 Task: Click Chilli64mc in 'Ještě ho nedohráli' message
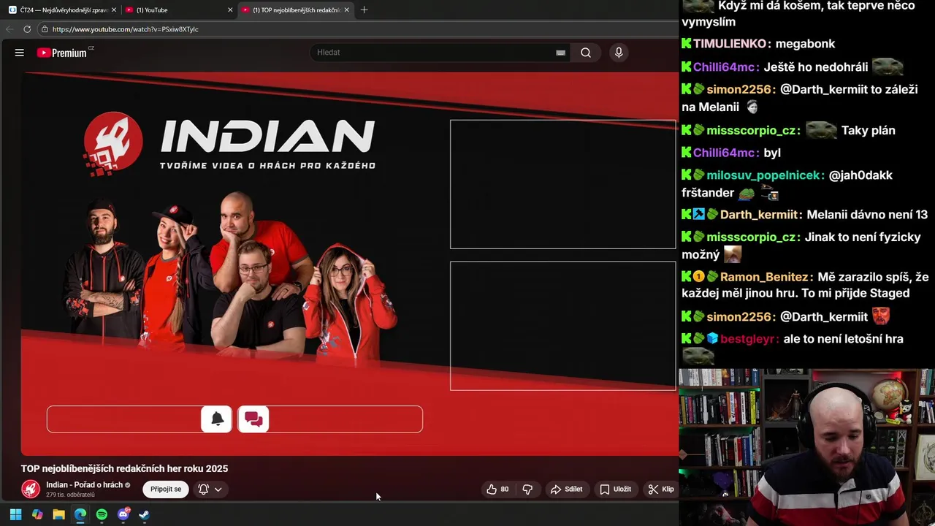[x=725, y=67]
